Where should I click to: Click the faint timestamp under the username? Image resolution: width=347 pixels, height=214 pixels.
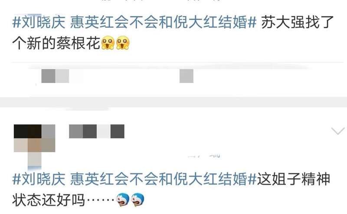pos(204,155)
